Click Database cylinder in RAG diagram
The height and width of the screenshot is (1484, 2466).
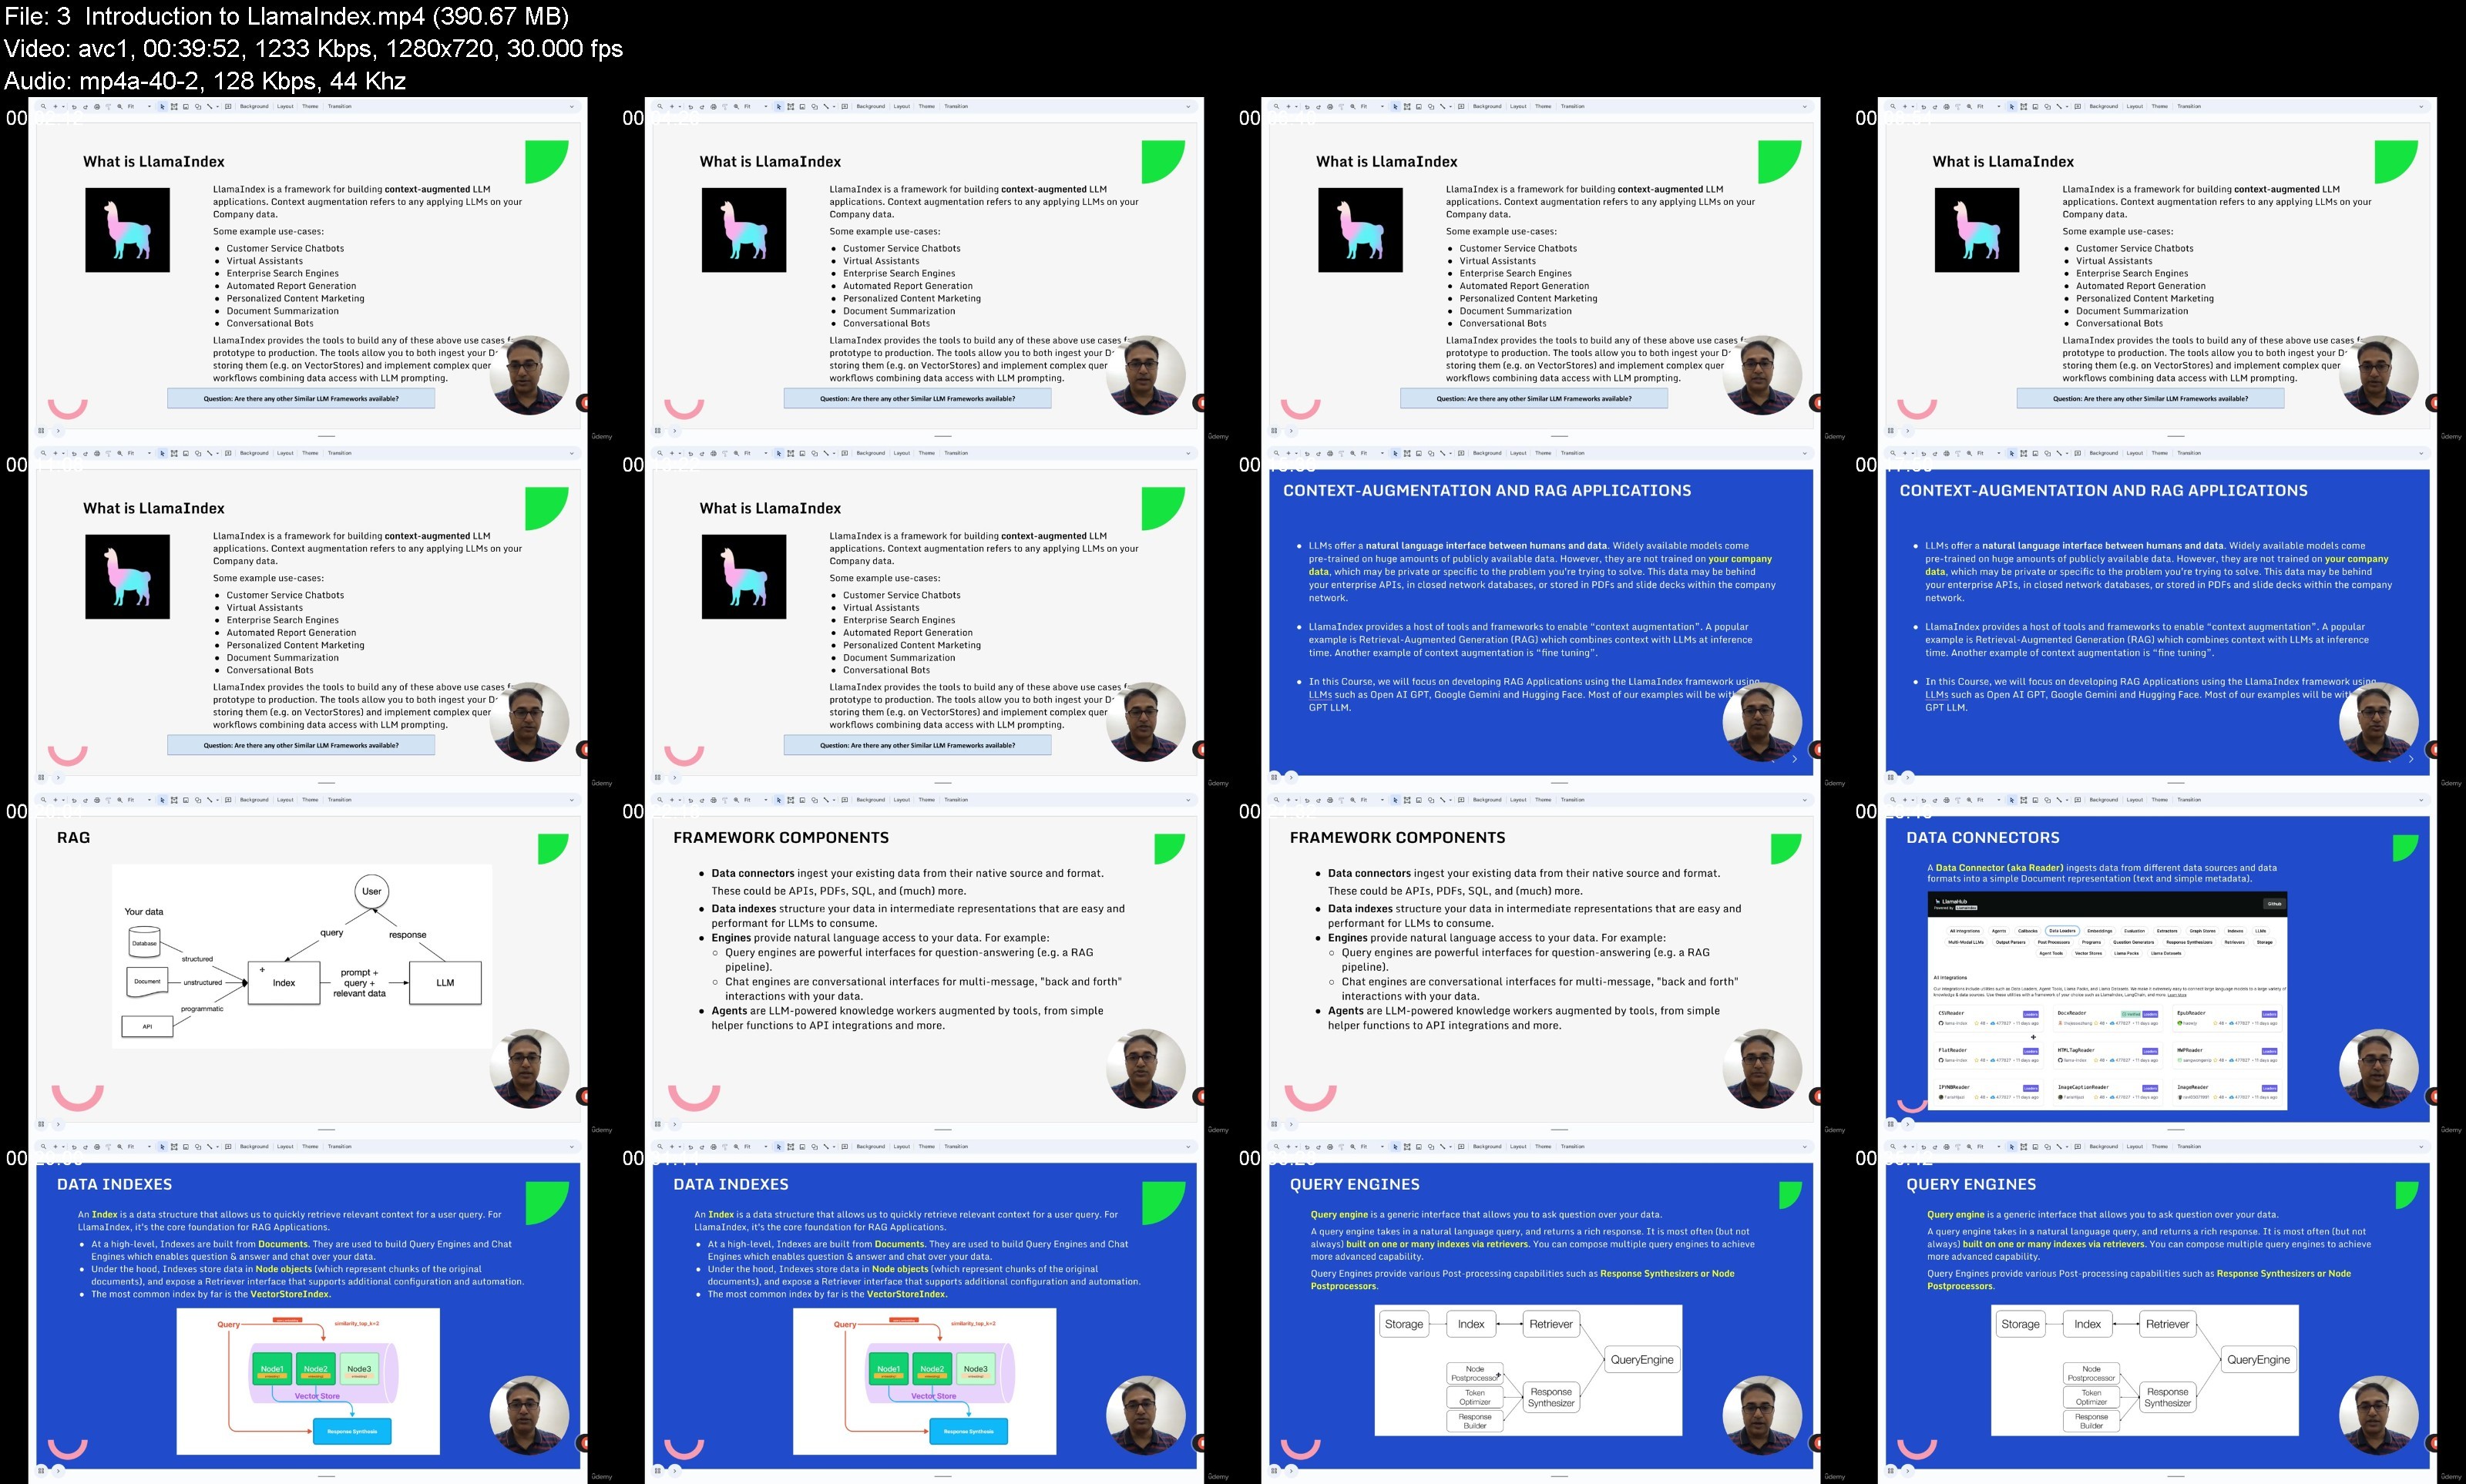144,941
